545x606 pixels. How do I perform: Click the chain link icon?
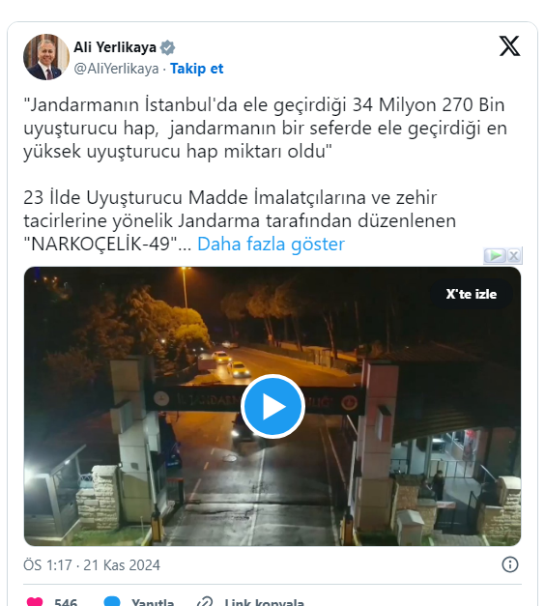(205, 601)
